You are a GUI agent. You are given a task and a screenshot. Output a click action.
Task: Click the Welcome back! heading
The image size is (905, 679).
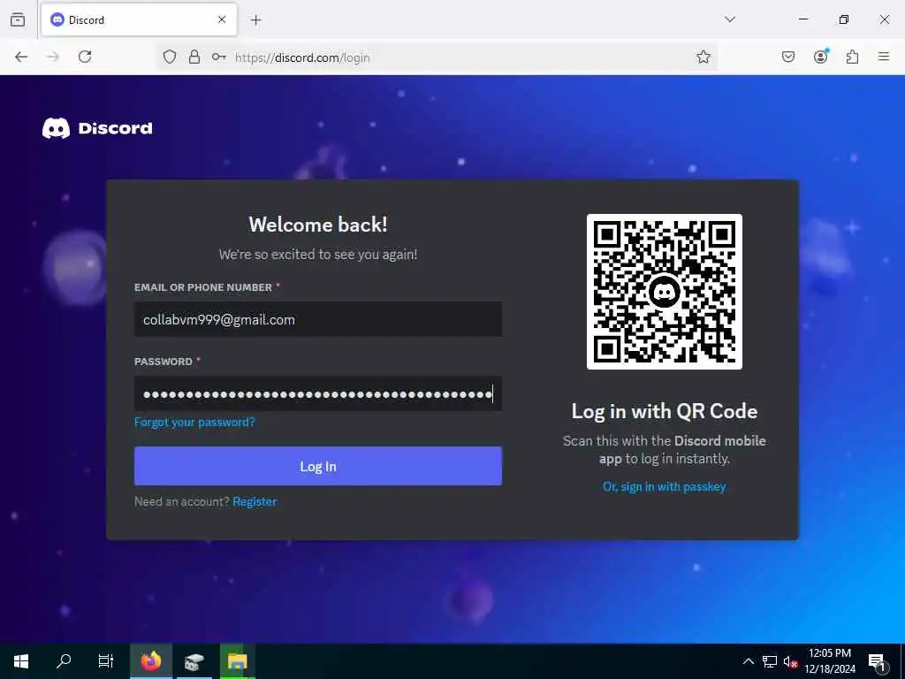coord(318,225)
